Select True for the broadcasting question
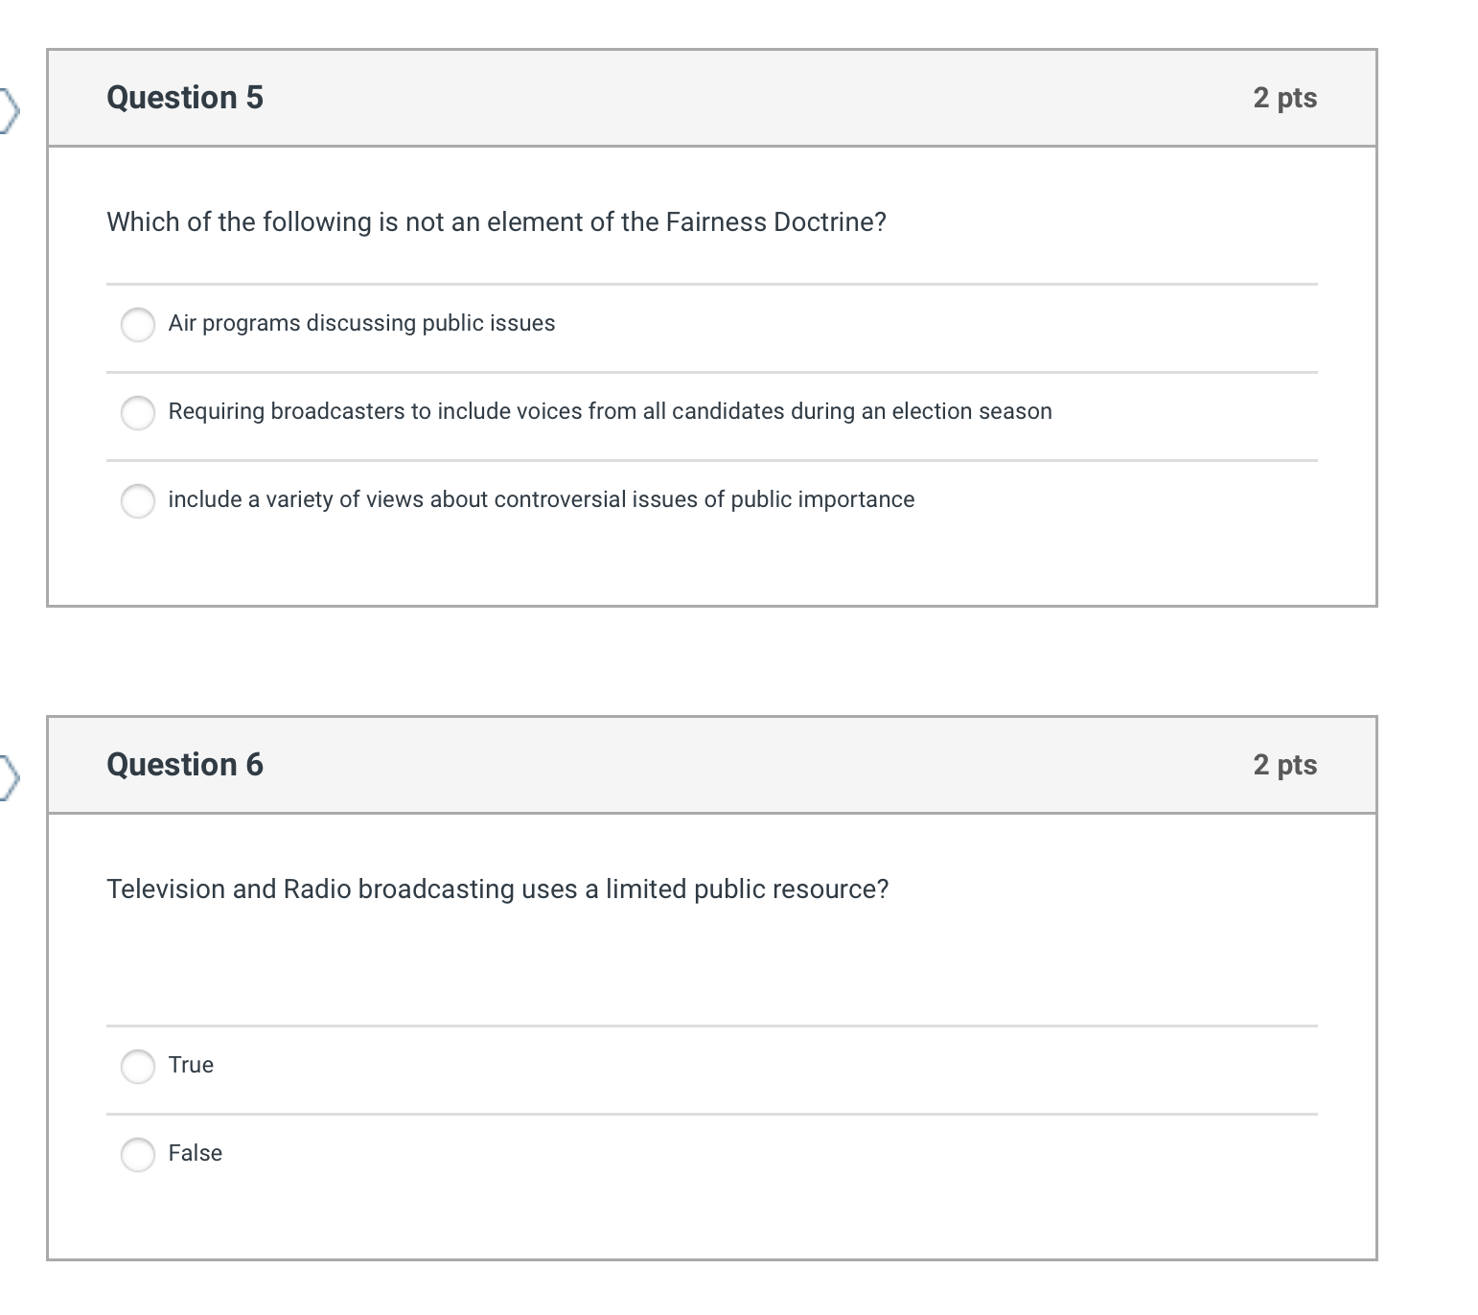The width and height of the screenshot is (1478, 1315). click(x=138, y=1066)
